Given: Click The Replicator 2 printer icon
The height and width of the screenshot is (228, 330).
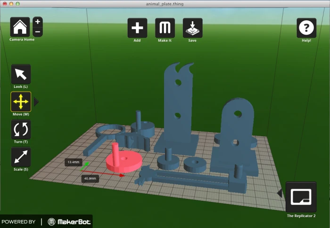Looking at the screenshot, I should pos(301,197).
